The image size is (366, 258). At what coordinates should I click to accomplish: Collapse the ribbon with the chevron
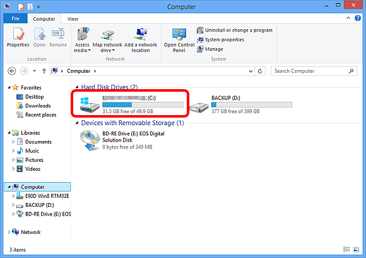coord(348,18)
